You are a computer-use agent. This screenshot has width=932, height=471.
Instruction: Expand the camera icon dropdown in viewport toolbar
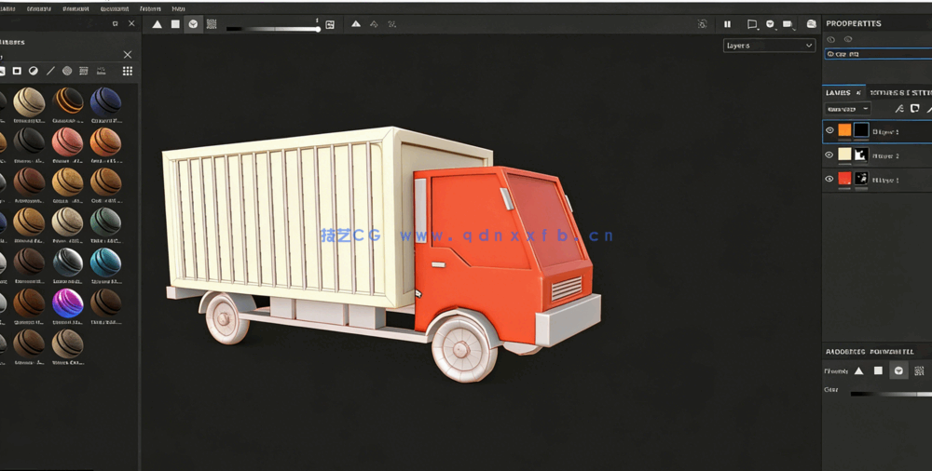(x=788, y=24)
